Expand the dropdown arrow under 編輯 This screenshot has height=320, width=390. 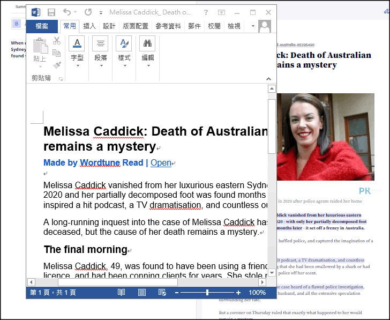[148, 66]
